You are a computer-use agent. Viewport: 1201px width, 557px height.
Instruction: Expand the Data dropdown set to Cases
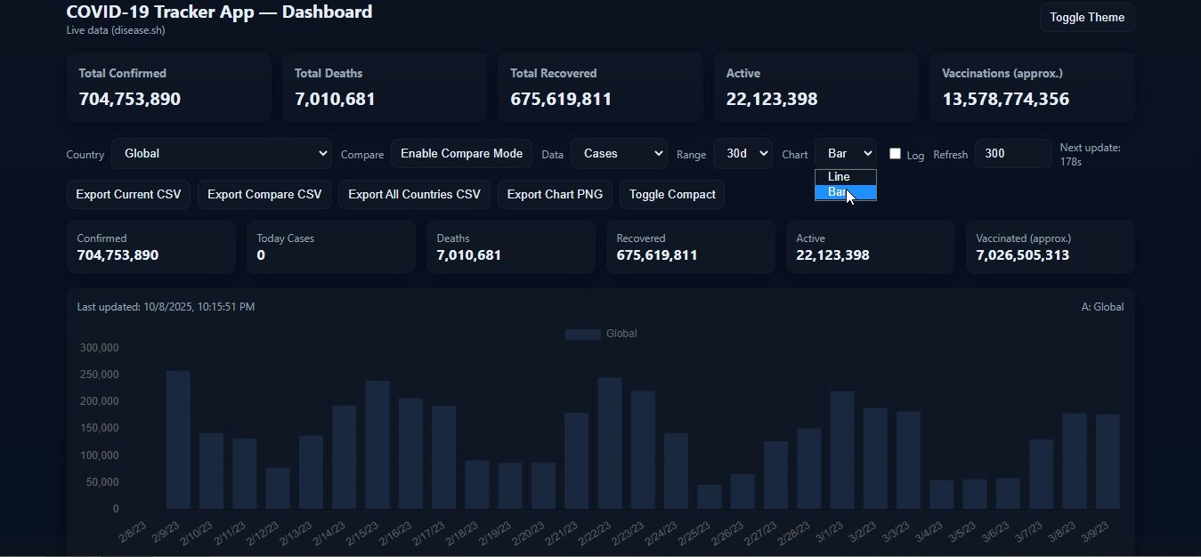coord(619,154)
